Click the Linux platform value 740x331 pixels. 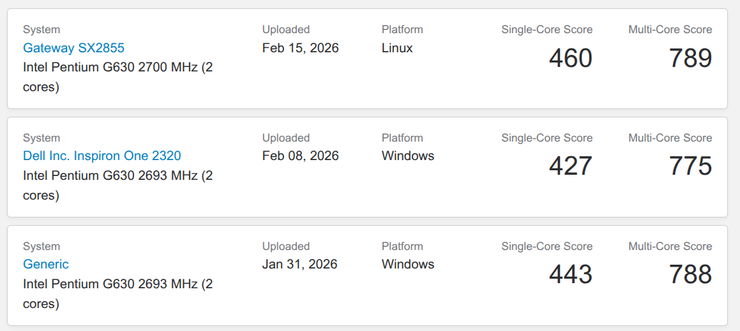(x=397, y=48)
